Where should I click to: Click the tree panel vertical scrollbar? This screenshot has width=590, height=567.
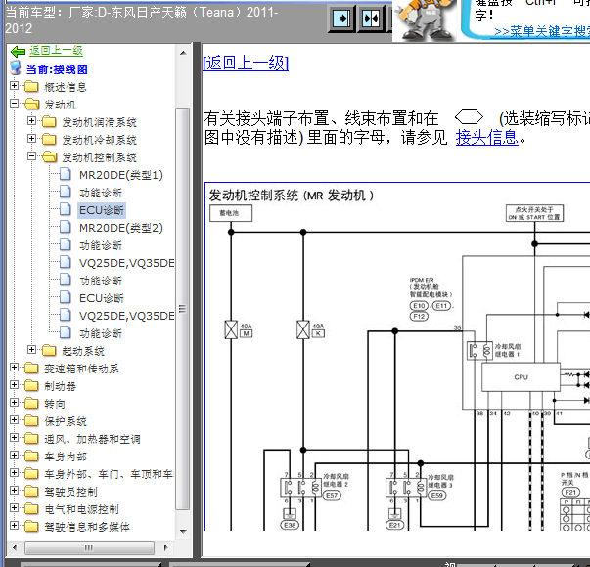pyautogui.click(x=183, y=293)
